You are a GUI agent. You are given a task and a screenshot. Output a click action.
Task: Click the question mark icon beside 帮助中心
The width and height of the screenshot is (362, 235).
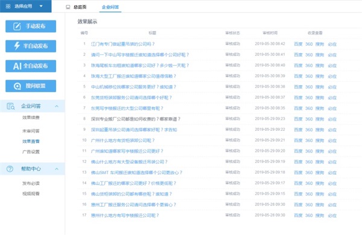(x=10, y=169)
